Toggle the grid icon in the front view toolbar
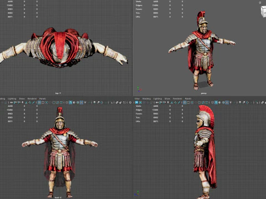The height and width of the screenshot is (199, 266). (39, 102)
